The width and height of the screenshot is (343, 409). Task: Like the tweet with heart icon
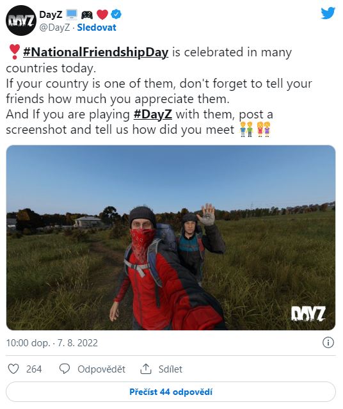click(x=13, y=369)
